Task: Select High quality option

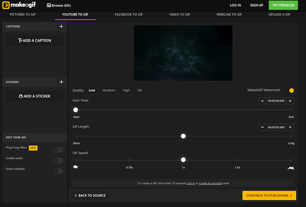Action: tap(126, 90)
